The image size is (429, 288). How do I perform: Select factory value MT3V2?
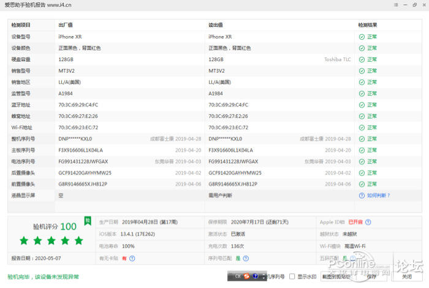click(x=66, y=71)
